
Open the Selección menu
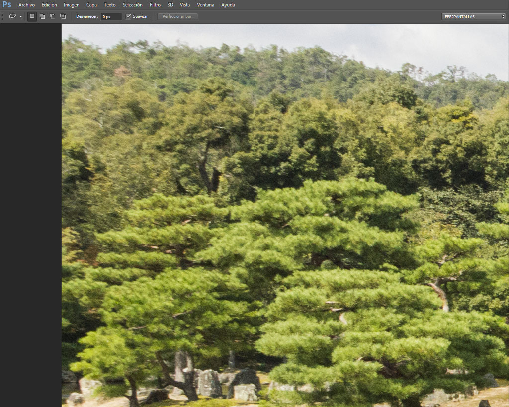(132, 5)
